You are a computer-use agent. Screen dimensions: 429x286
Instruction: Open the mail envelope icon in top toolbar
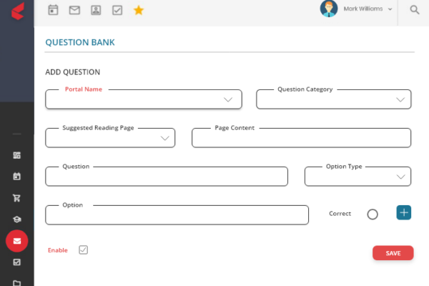(74, 10)
